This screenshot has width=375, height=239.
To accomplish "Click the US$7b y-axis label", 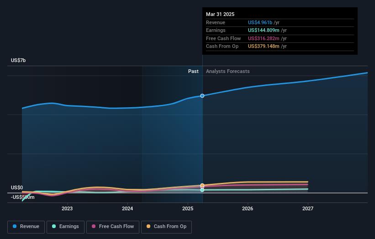I will coord(18,60).
